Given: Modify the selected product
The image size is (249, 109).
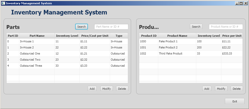Looking at the screenshot, I should 221,89.
